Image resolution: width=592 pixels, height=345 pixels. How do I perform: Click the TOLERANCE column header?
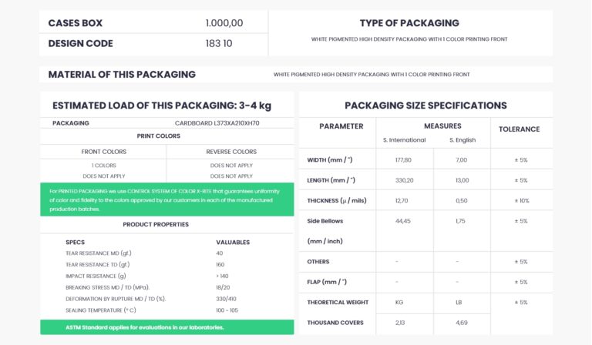click(x=519, y=129)
